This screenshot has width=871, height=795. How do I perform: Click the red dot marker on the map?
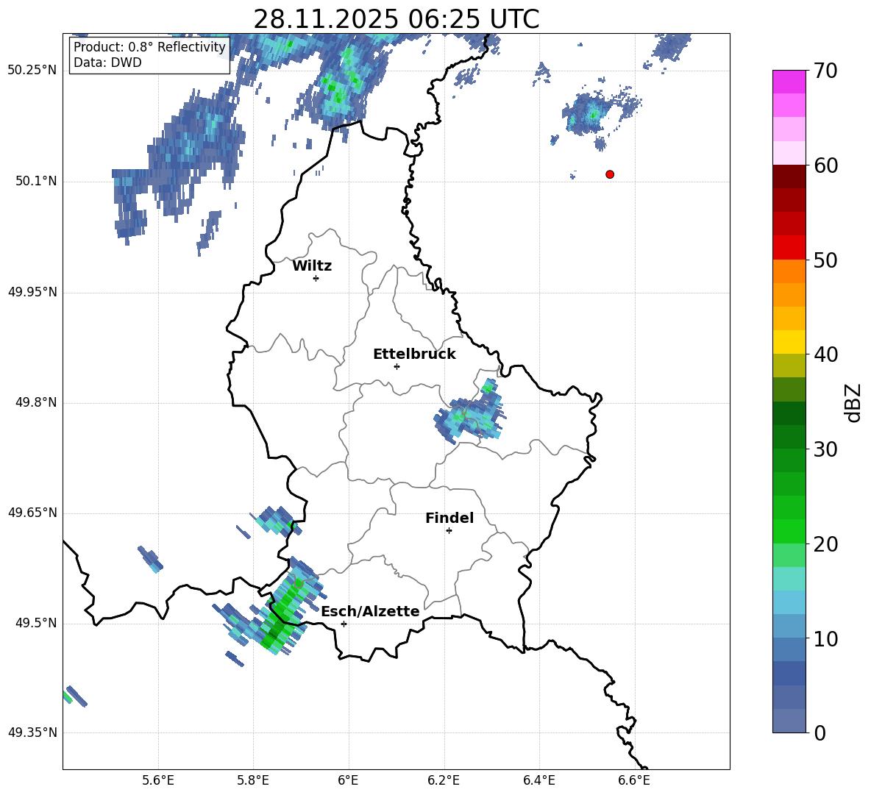tap(610, 174)
